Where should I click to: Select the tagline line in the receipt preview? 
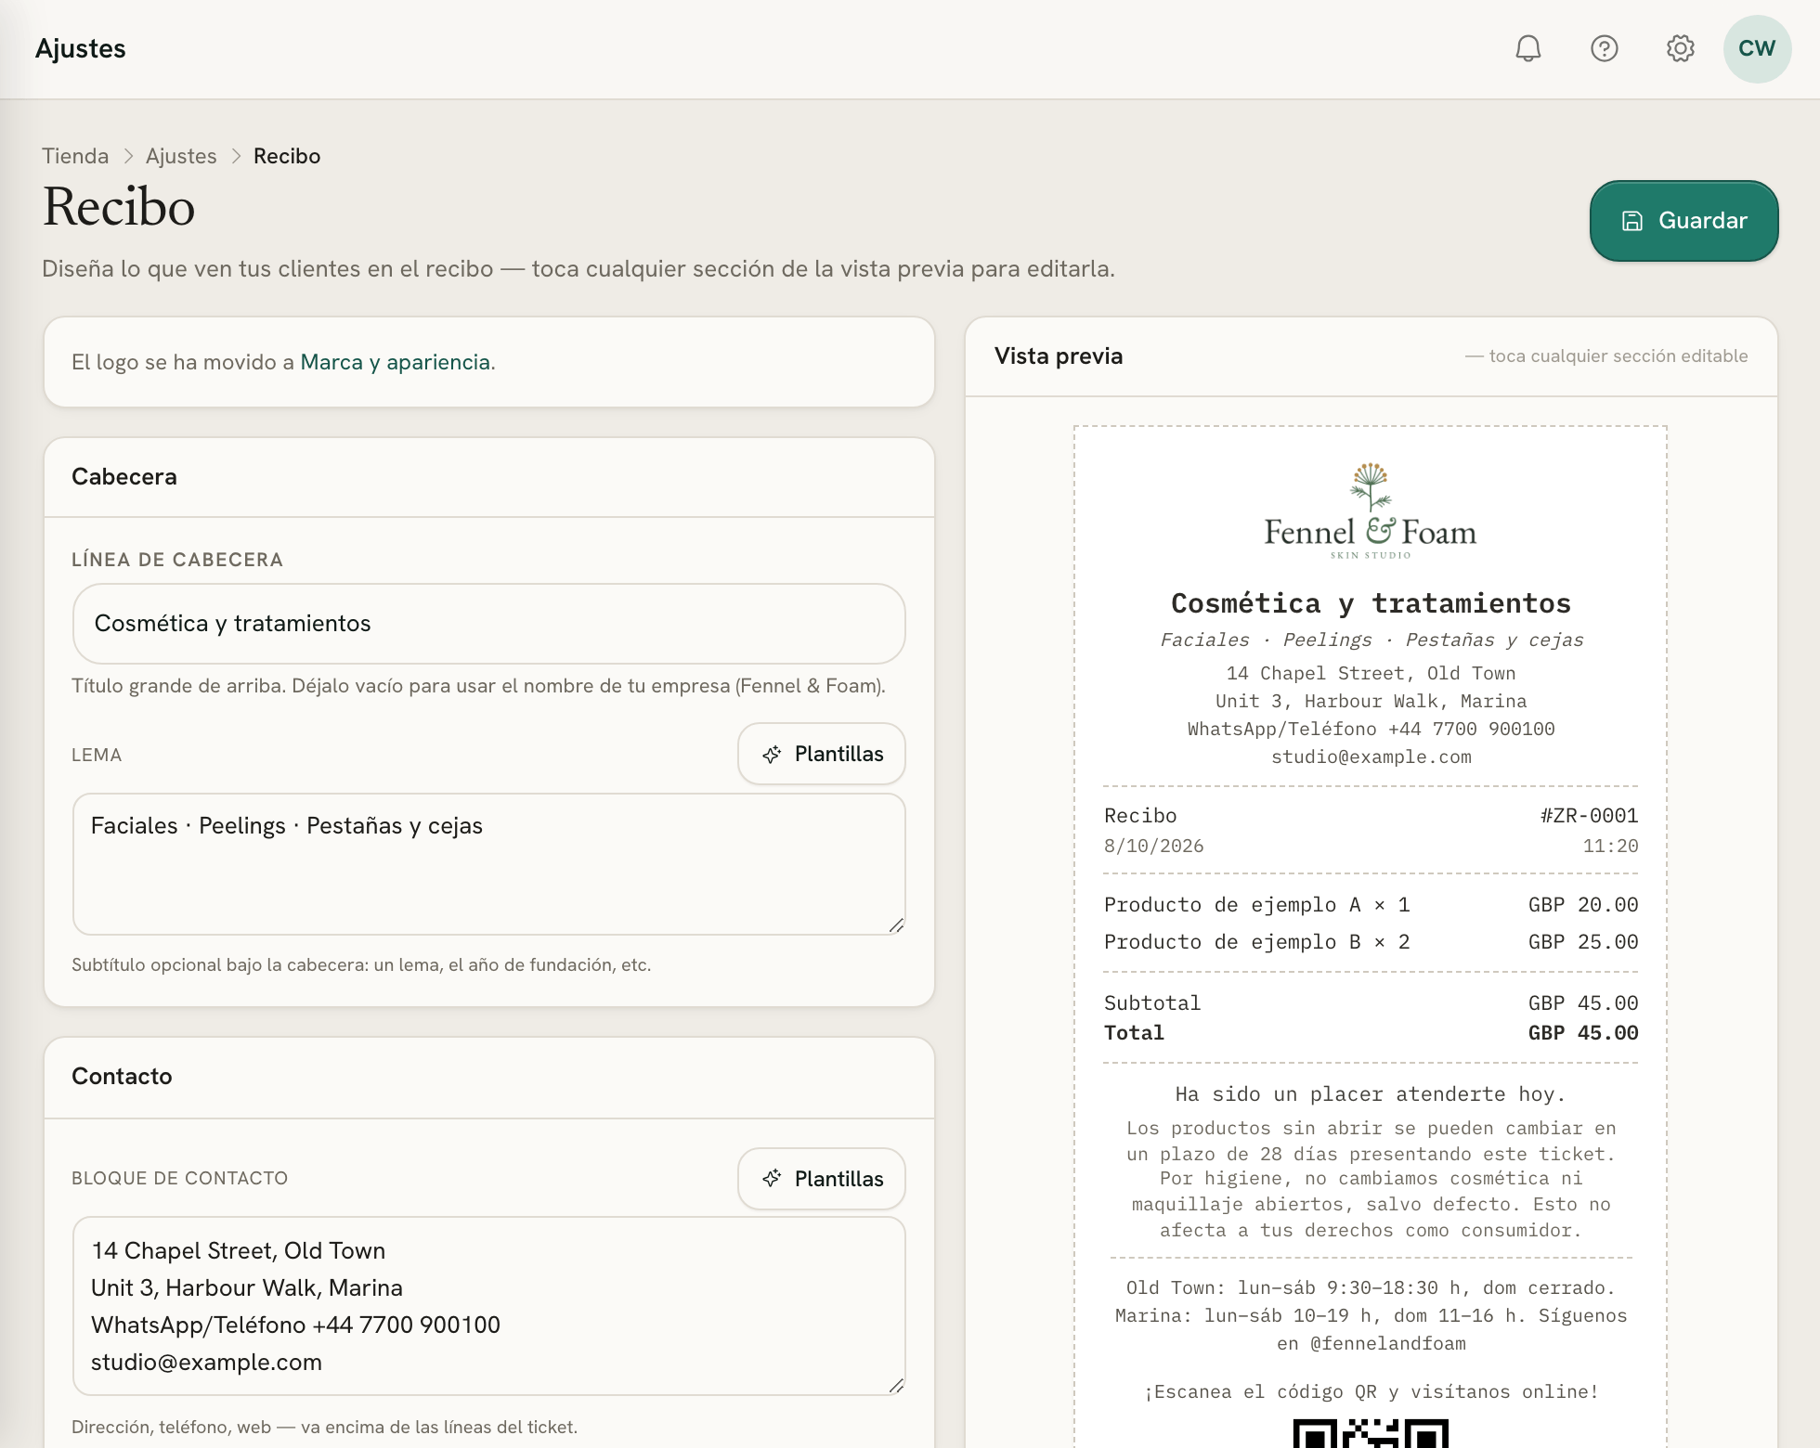[1371, 640]
